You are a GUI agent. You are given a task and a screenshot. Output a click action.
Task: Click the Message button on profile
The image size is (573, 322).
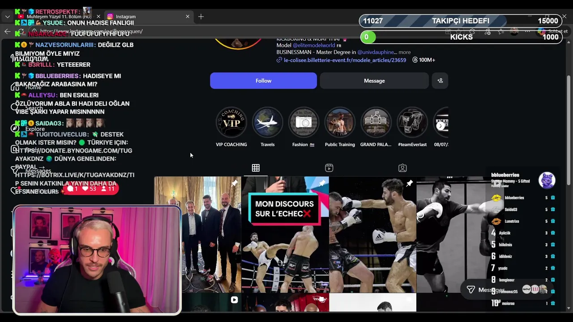[374, 80]
